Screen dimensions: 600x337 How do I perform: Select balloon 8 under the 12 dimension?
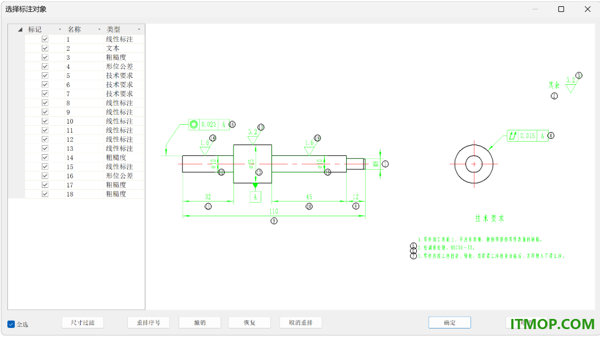(356, 206)
